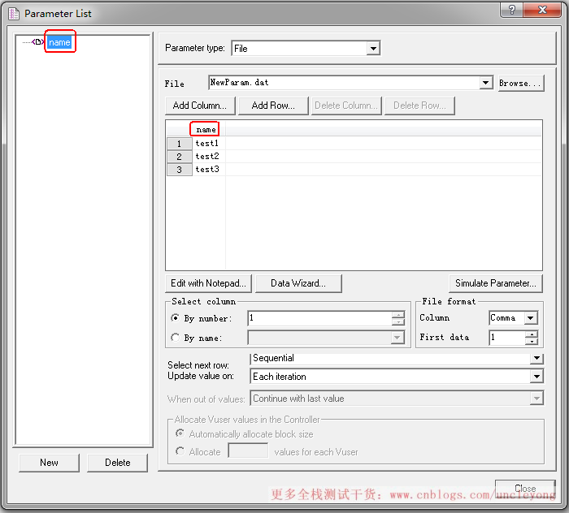569x513 pixels.
Task: Decrease the First data spinner
Action: (532, 341)
